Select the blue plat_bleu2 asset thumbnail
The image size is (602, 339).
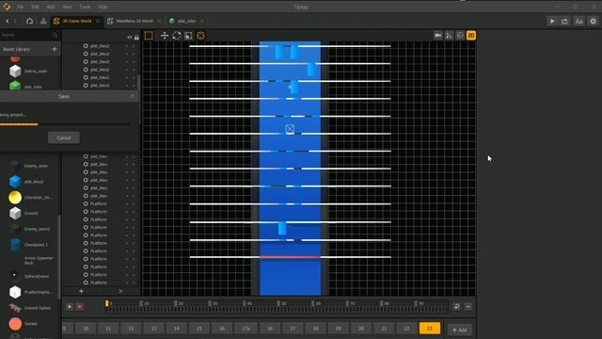coord(15,182)
